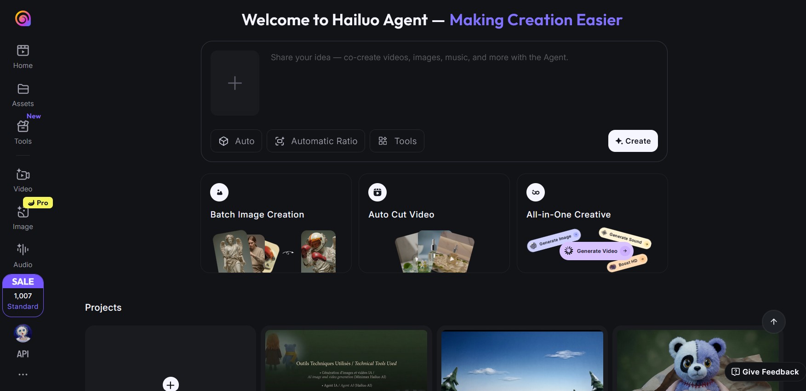Screen dimensions: 806x391
Task: Open the Batch Image Creation card
Action: (276, 223)
